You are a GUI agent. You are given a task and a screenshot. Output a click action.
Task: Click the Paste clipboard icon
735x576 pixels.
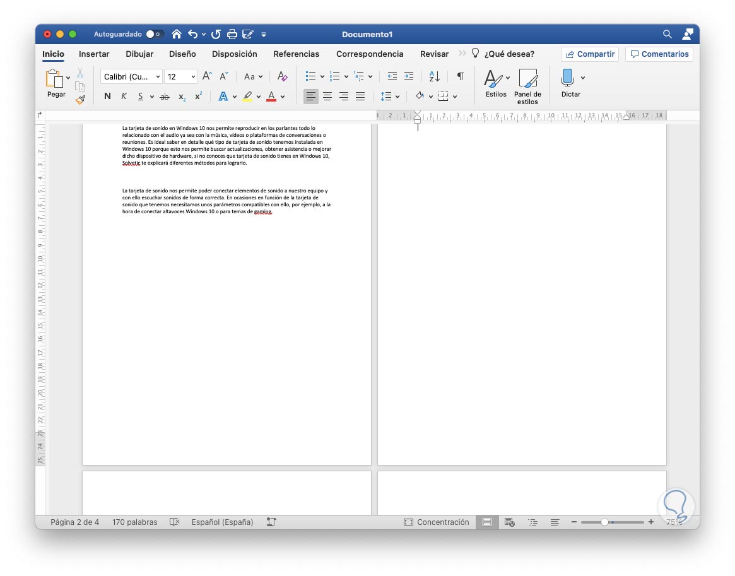tap(54, 79)
